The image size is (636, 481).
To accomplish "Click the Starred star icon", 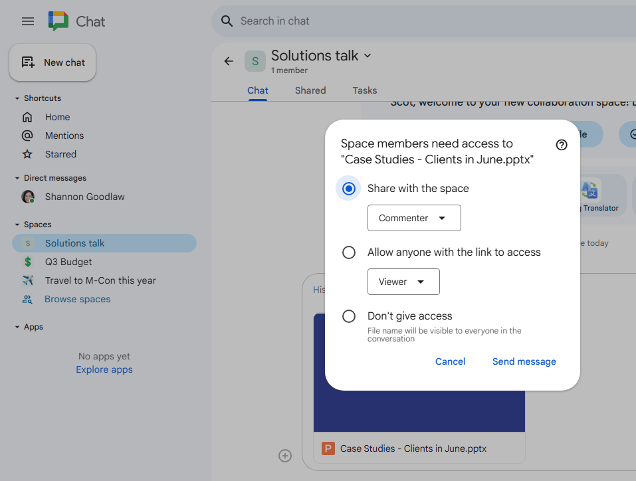I will 27,154.
